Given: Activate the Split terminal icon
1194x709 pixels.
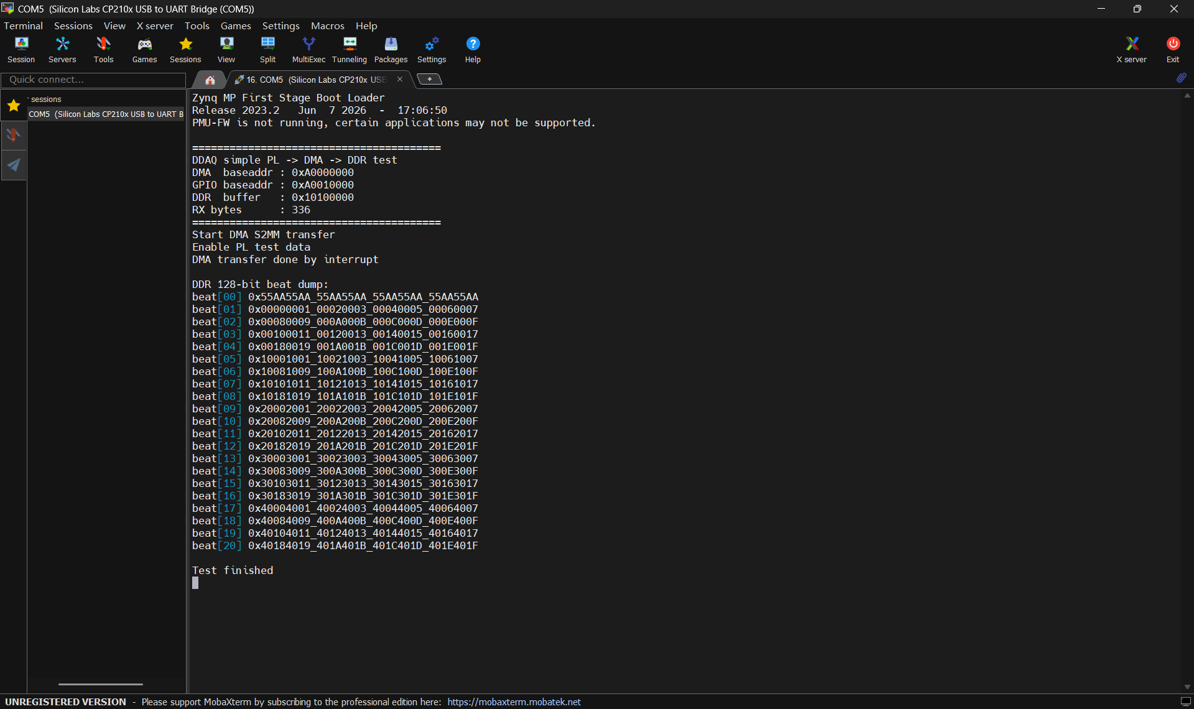Looking at the screenshot, I should [267, 50].
